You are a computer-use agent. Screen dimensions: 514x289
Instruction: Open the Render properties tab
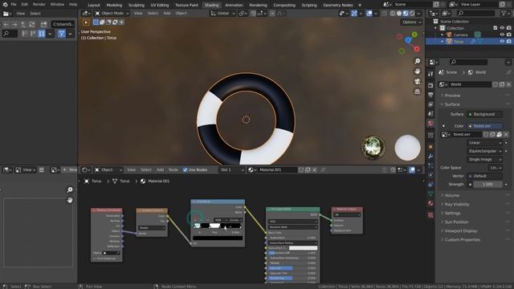[430, 85]
